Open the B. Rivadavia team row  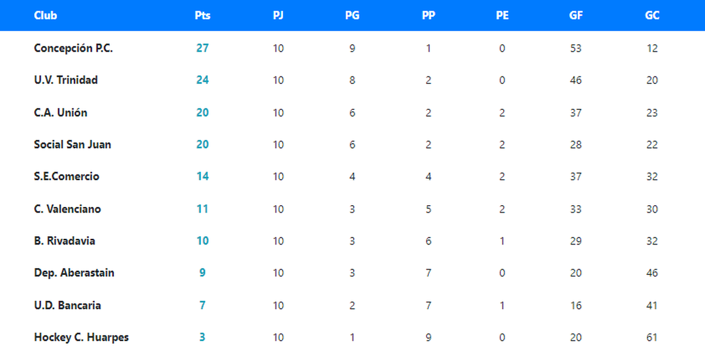[x=65, y=241]
